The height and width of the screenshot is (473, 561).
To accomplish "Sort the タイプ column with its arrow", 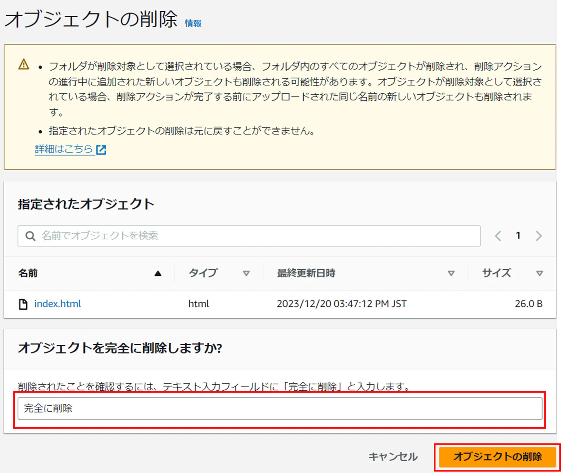I will click(246, 273).
